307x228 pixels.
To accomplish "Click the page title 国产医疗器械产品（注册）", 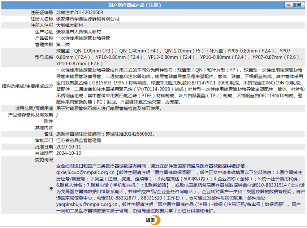I will 135,5.
